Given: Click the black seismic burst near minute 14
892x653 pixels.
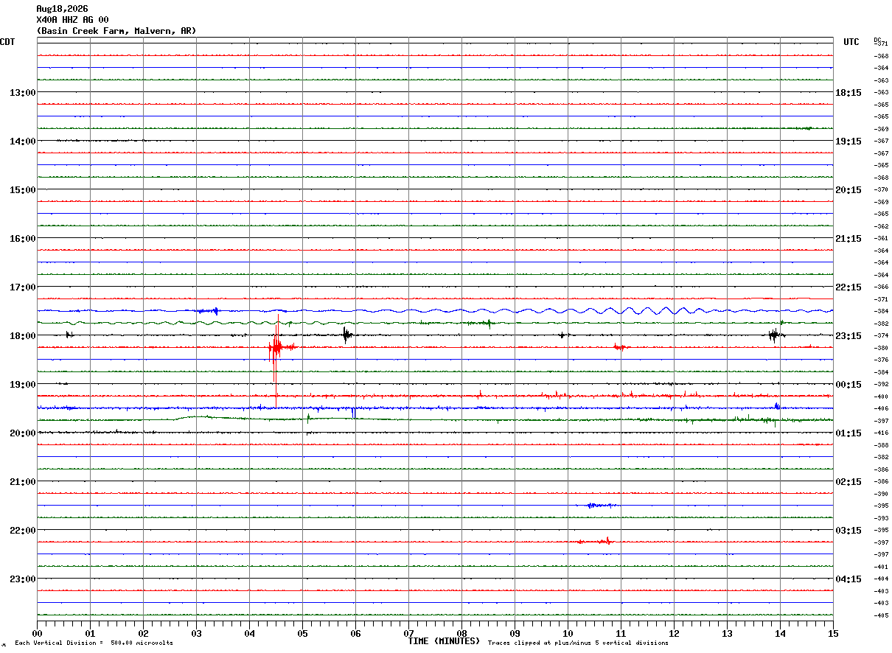Looking at the screenshot, I should pos(774,335).
